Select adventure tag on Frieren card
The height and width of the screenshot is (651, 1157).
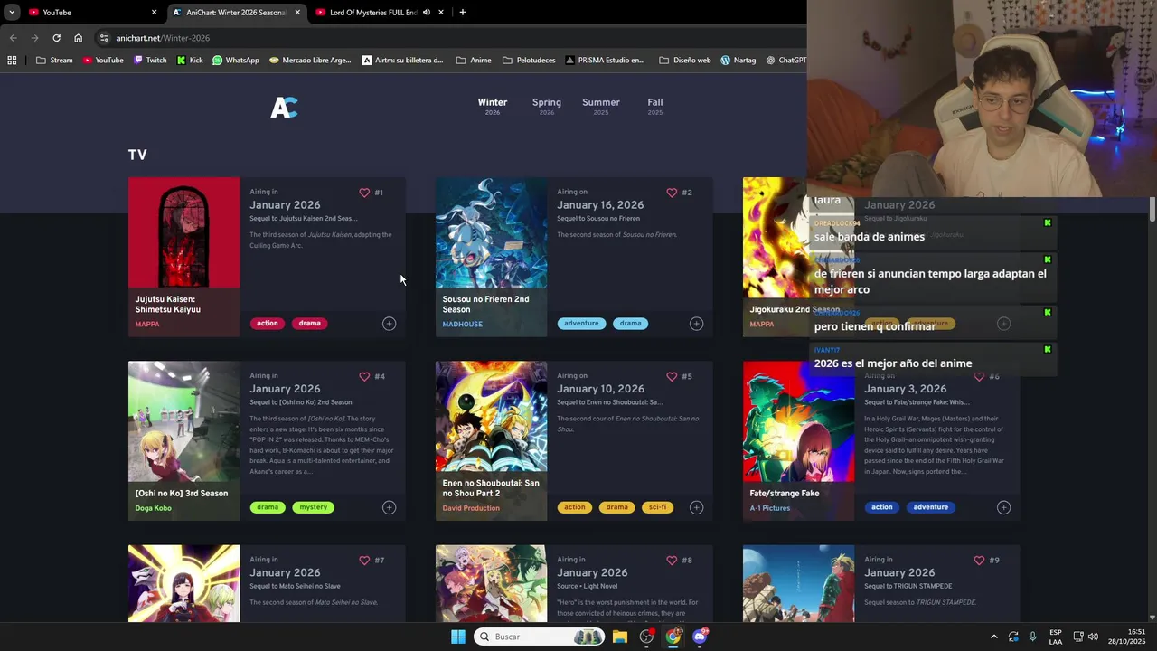pyautogui.click(x=581, y=324)
